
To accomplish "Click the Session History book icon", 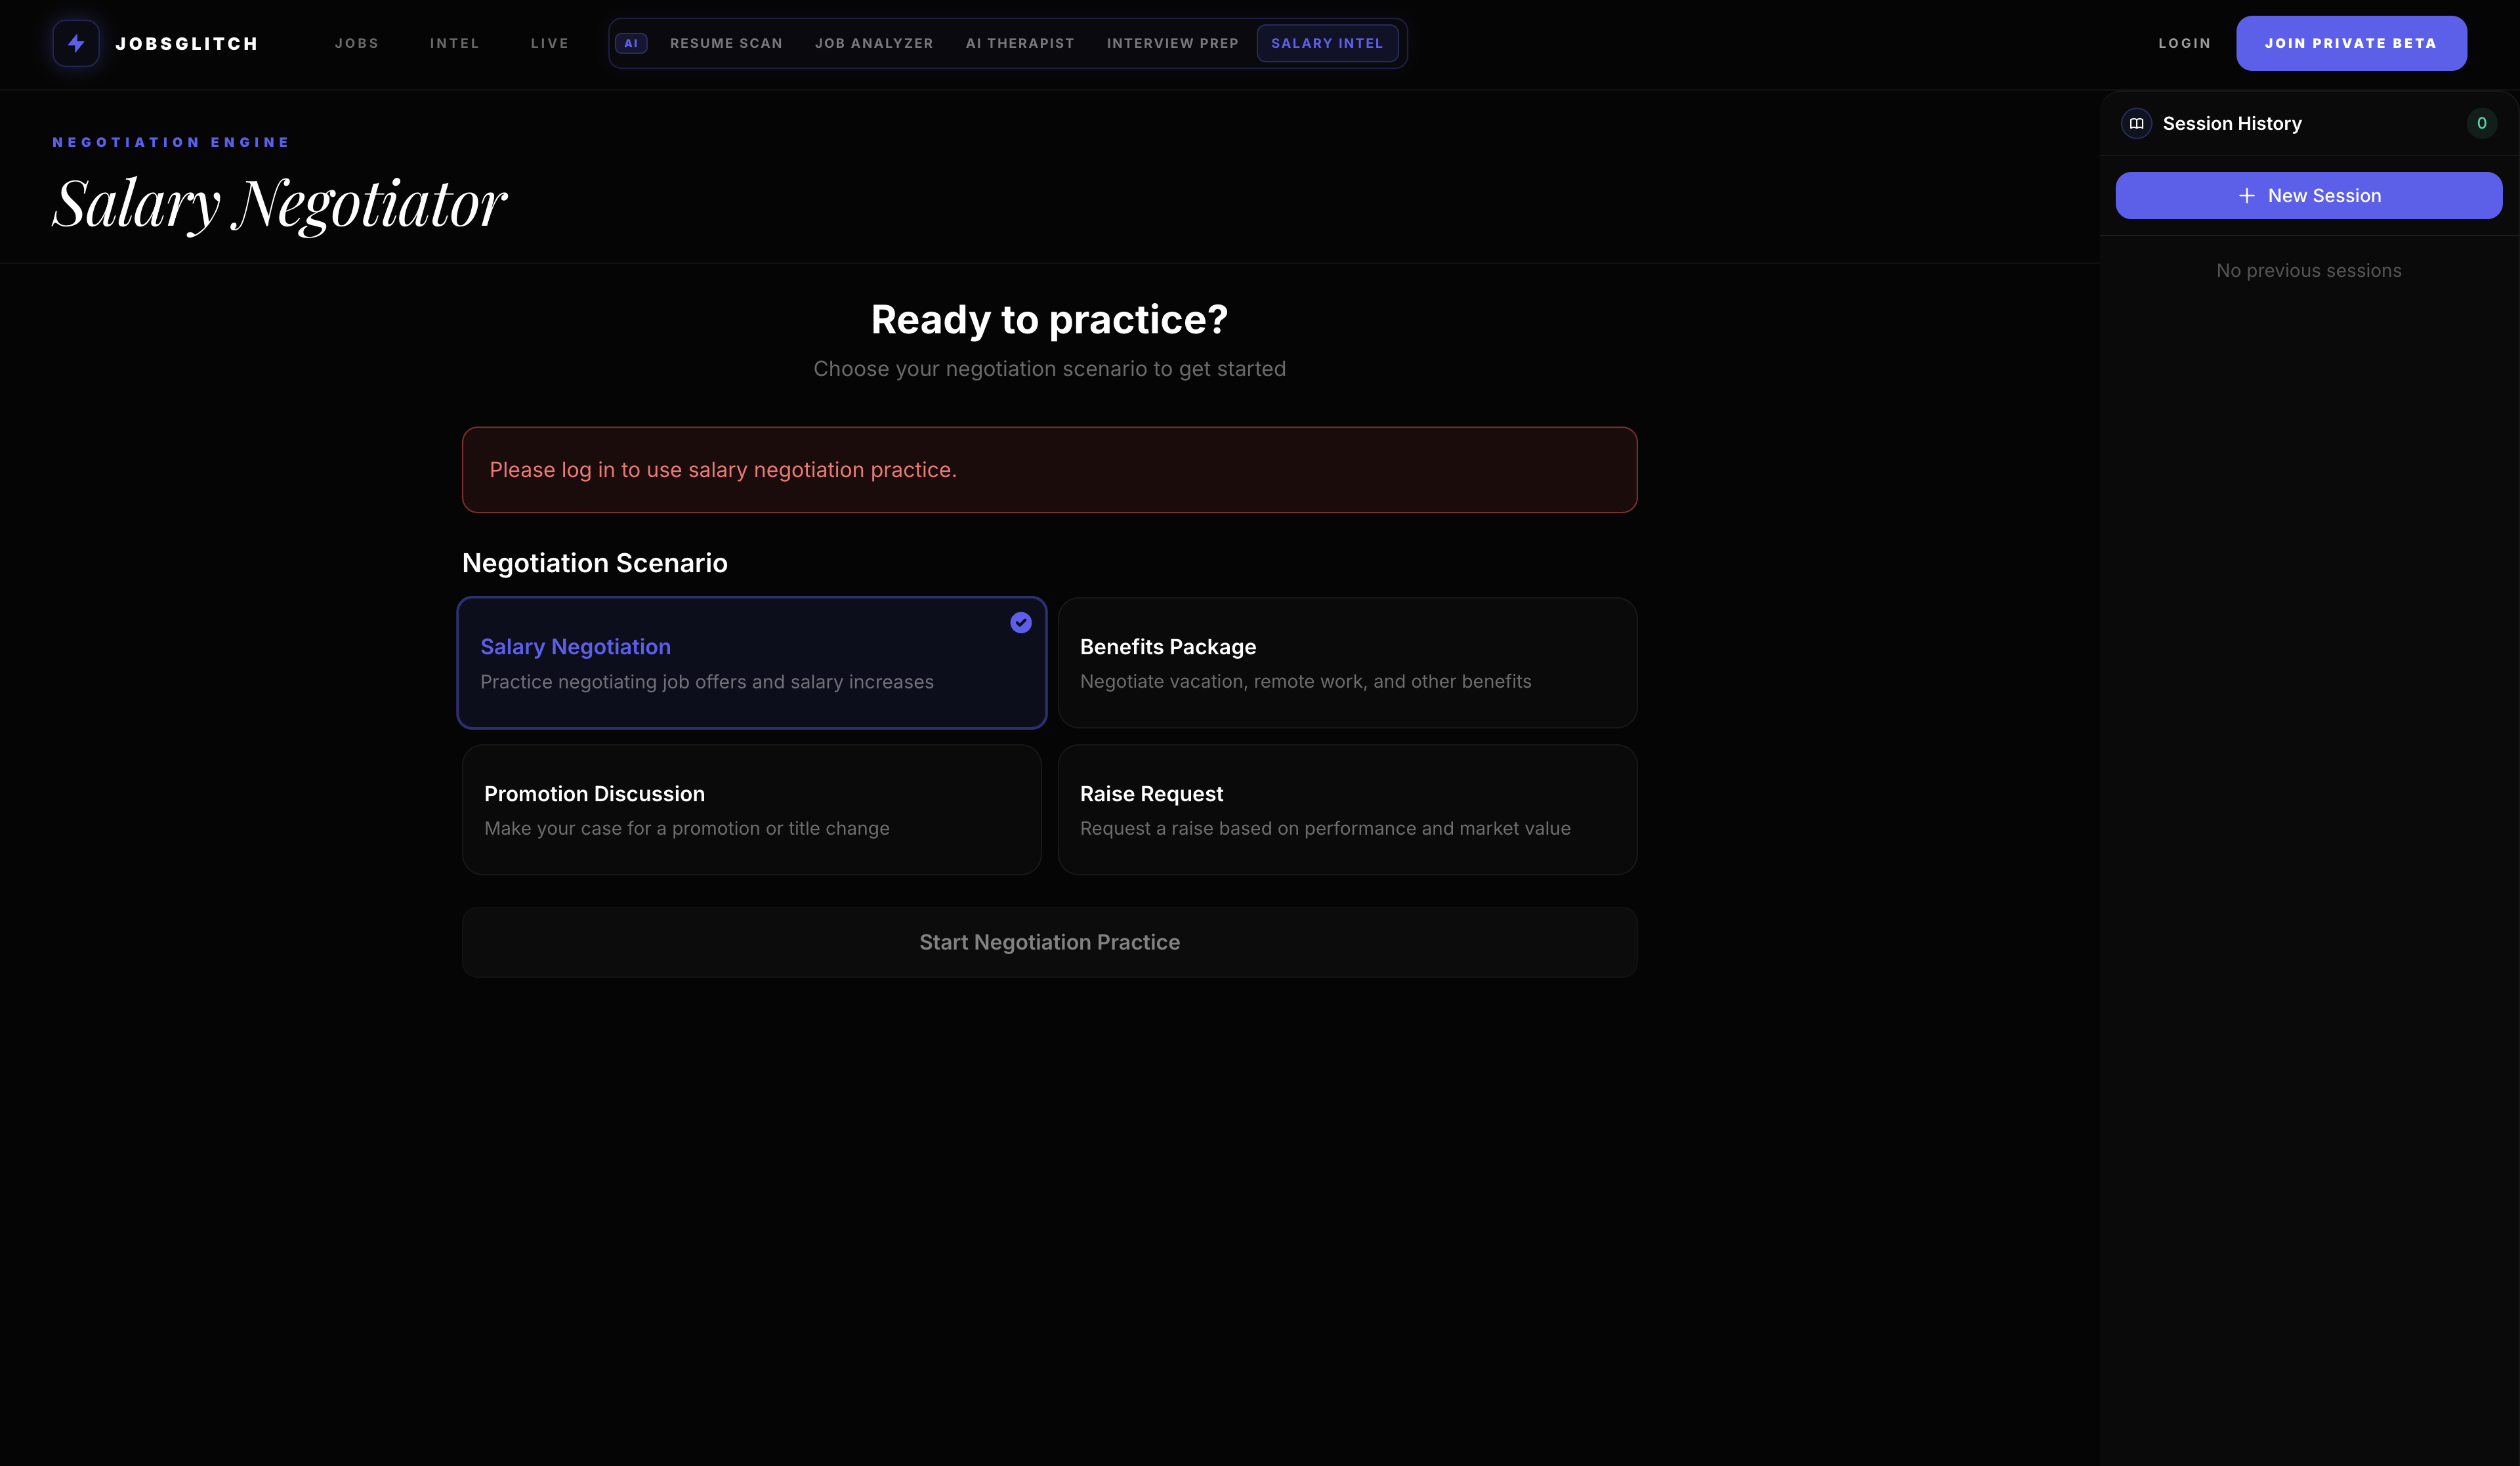I will coord(2137,123).
